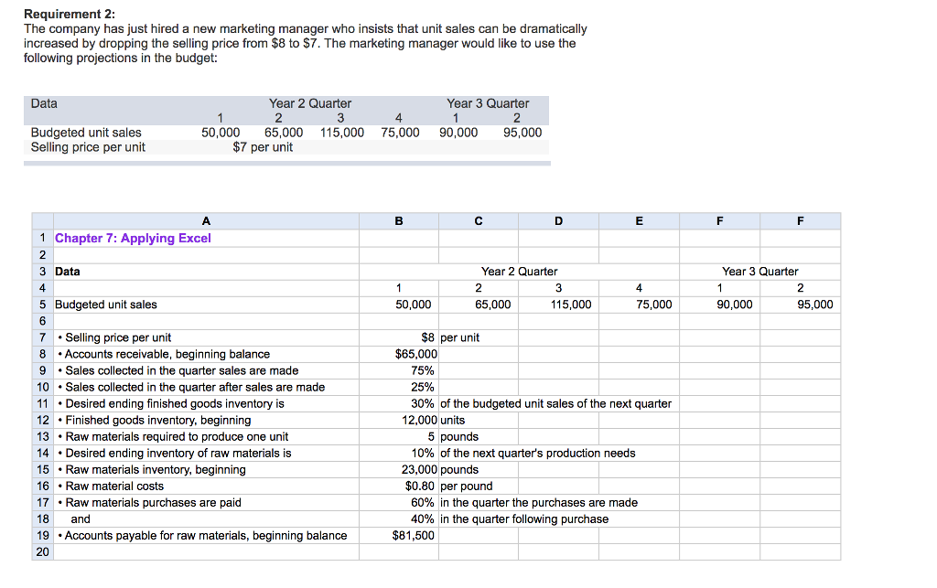Click 'Data' header in upper table
This screenshot has width=937, height=588.
[44, 104]
